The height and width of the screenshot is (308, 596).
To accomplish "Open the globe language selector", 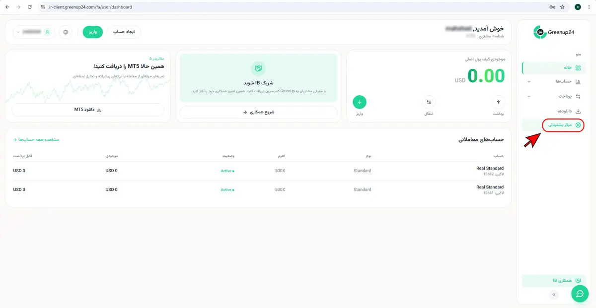I will pos(66,32).
